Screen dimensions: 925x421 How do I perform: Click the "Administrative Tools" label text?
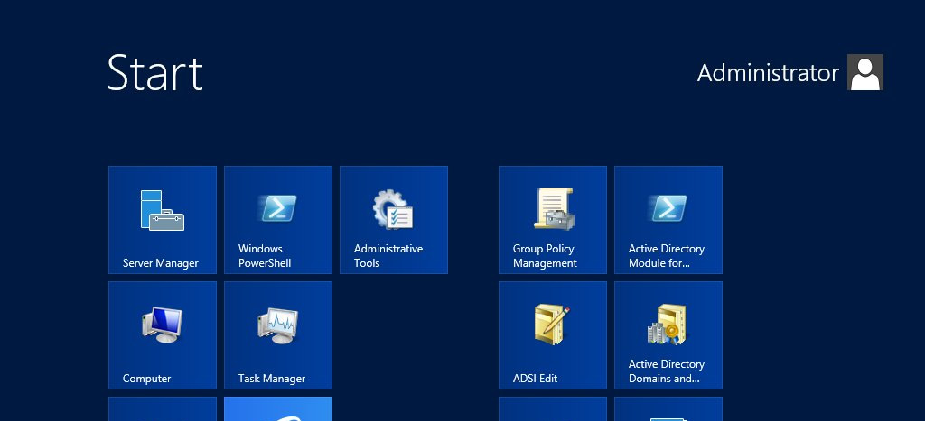click(388, 256)
